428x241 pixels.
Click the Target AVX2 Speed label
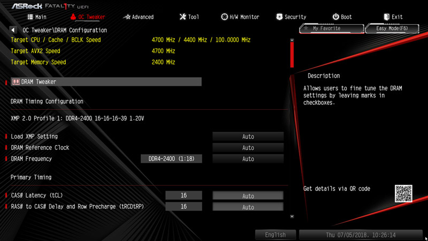35,51
